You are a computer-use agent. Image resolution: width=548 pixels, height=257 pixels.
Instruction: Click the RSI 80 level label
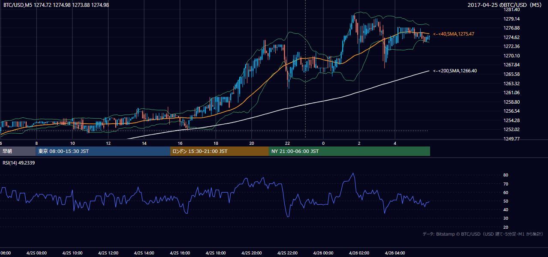click(x=506, y=175)
